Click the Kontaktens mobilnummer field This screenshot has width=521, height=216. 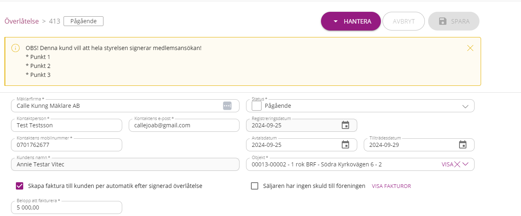(x=67, y=145)
